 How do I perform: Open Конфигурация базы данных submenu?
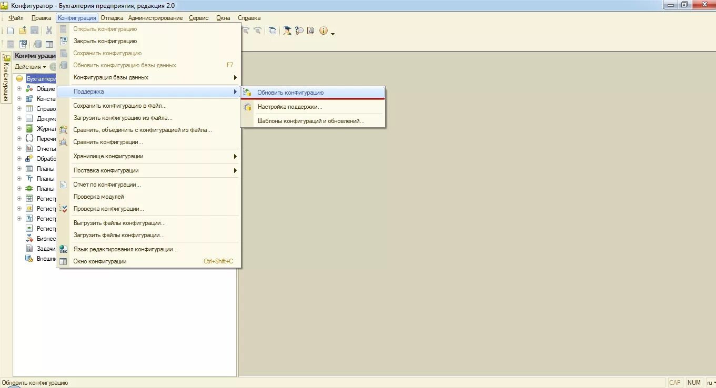pos(149,77)
